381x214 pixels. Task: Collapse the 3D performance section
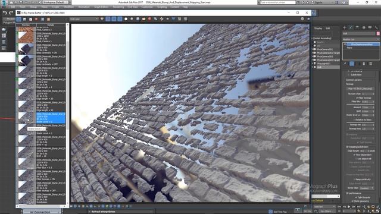[347, 193]
